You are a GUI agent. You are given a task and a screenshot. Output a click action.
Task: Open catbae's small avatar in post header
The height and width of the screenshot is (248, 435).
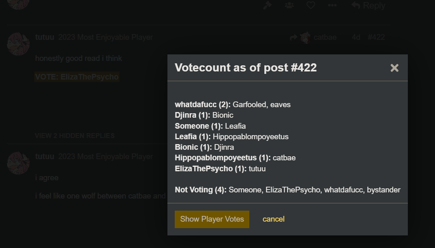click(305, 37)
